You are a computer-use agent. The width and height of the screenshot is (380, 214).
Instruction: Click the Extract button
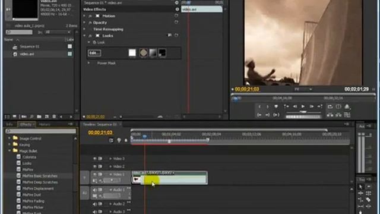(x=338, y=115)
